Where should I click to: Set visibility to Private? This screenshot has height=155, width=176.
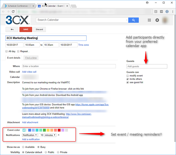pyautogui.click(x=58, y=152)
